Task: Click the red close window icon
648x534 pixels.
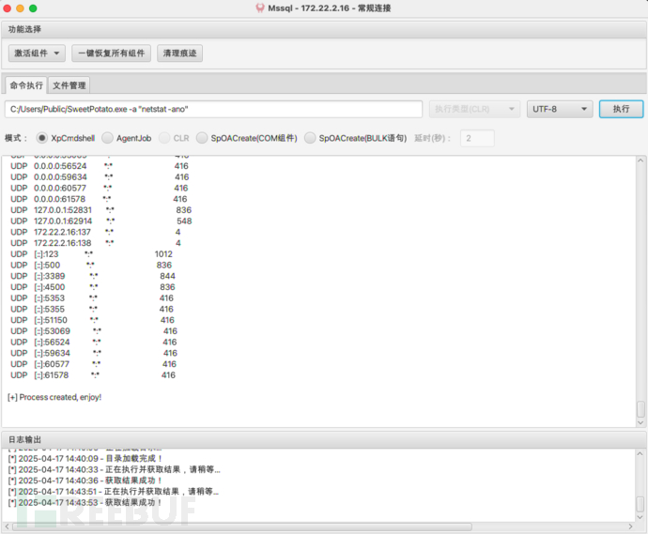Action: (8, 8)
